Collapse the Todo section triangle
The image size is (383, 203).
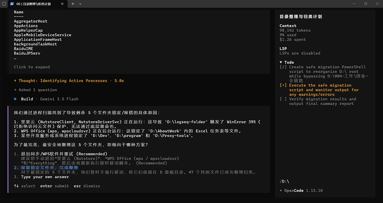click(x=281, y=62)
